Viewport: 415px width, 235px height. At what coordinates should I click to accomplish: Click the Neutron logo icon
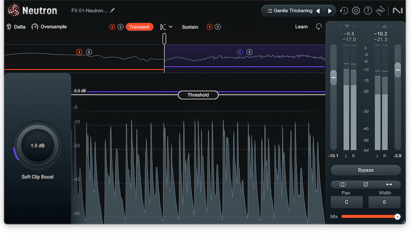13,10
